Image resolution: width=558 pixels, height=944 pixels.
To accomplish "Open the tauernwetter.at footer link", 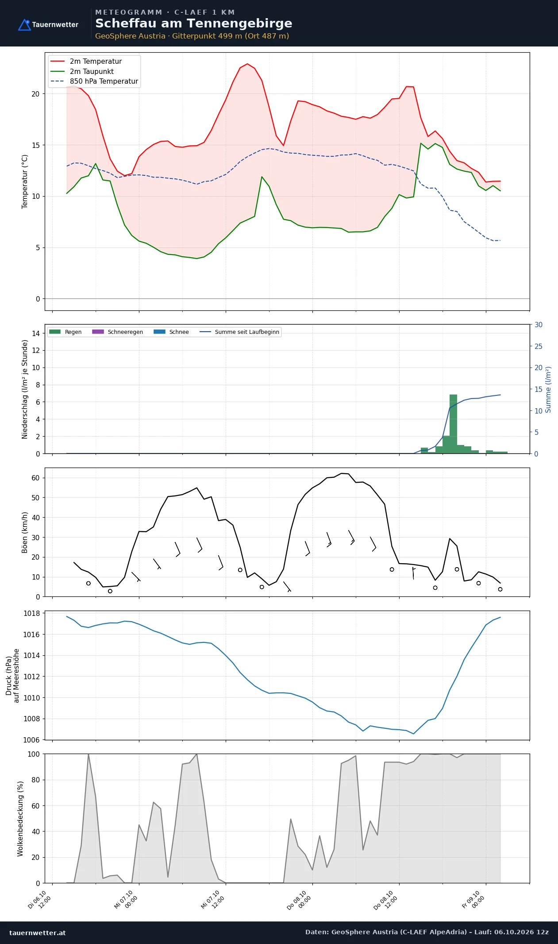I will point(38,932).
